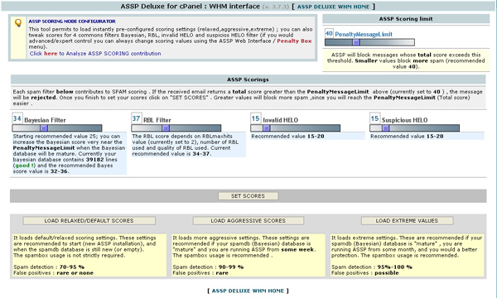Screen dimensions: 497x298
Task: Open ASSP DELUXE WHM HOME link at top
Action: pyautogui.click(x=334, y=7)
